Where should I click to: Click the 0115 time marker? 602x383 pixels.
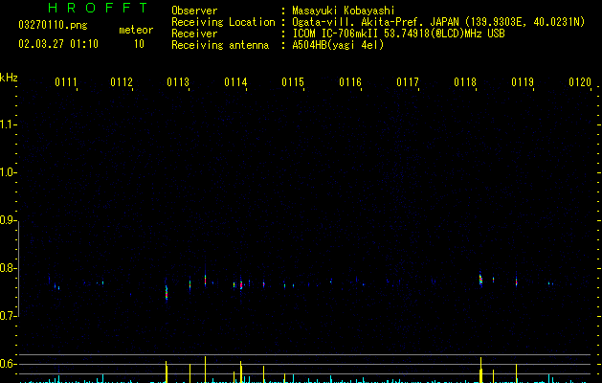[x=293, y=82]
